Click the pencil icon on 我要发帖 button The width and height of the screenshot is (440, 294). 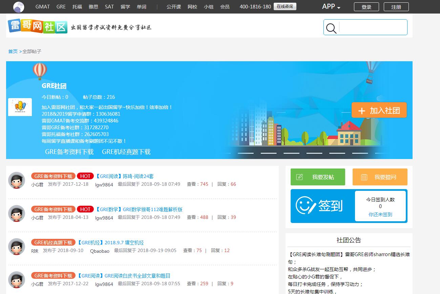tap(300, 177)
